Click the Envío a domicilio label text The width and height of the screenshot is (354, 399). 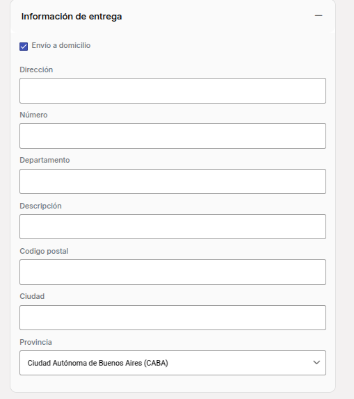[61, 46]
